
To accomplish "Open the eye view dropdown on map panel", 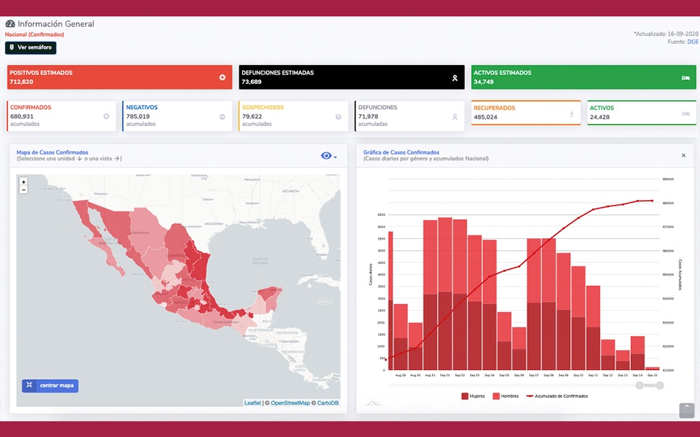I will tap(329, 156).
